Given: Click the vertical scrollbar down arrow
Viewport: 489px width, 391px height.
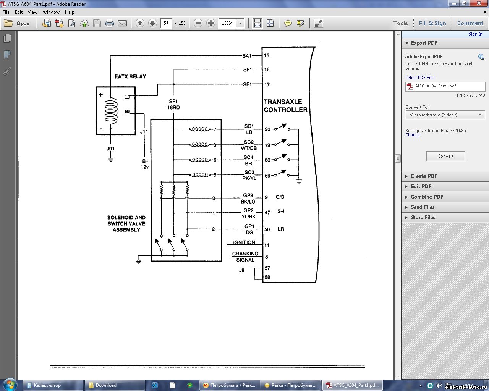Looking at the screenshot, I should pos(398,377).
